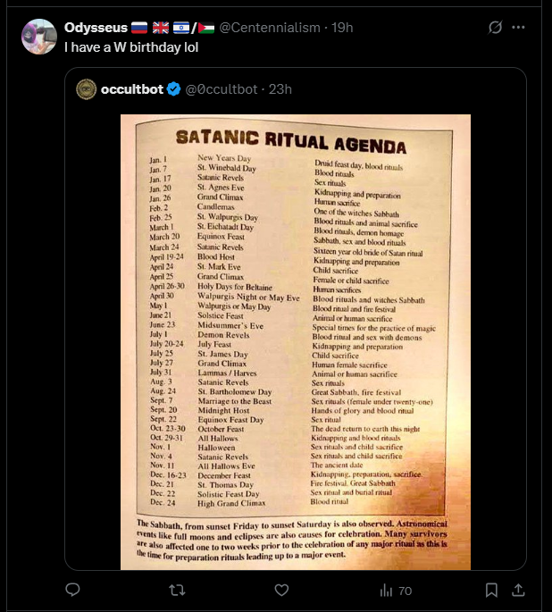The width and height of the screenshot is (552, 612).
Task: Visit the @Centennialism handle link
Action: 270,28
